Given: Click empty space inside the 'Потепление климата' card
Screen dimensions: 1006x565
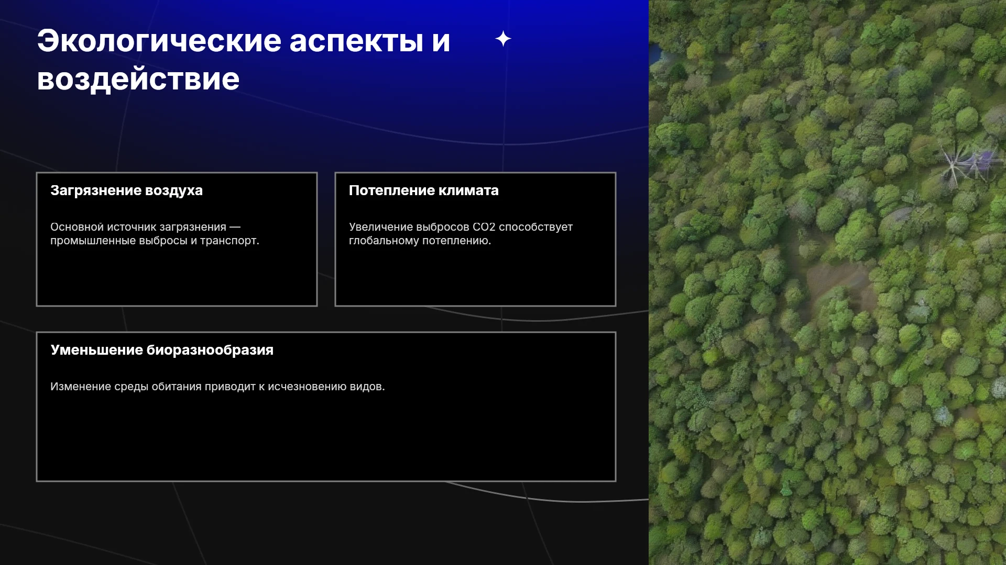Looking at the screenshot, I should [475, 277].
